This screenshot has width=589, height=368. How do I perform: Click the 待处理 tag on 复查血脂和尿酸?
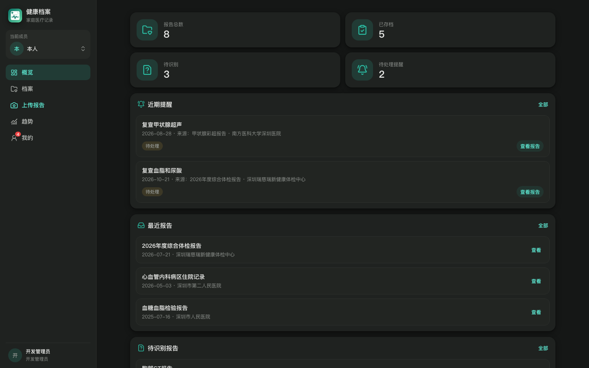(153, 192)
